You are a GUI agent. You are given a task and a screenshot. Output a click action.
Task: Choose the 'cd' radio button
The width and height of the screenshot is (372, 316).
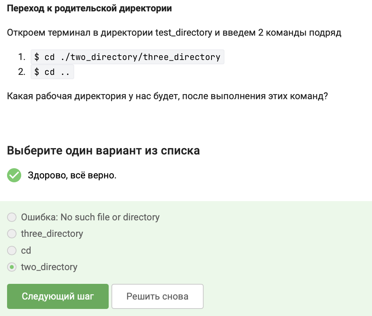(x=12, y=251)
